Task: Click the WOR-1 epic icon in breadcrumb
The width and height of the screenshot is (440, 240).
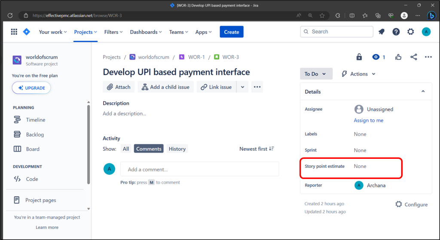Action: pos(182,57)
